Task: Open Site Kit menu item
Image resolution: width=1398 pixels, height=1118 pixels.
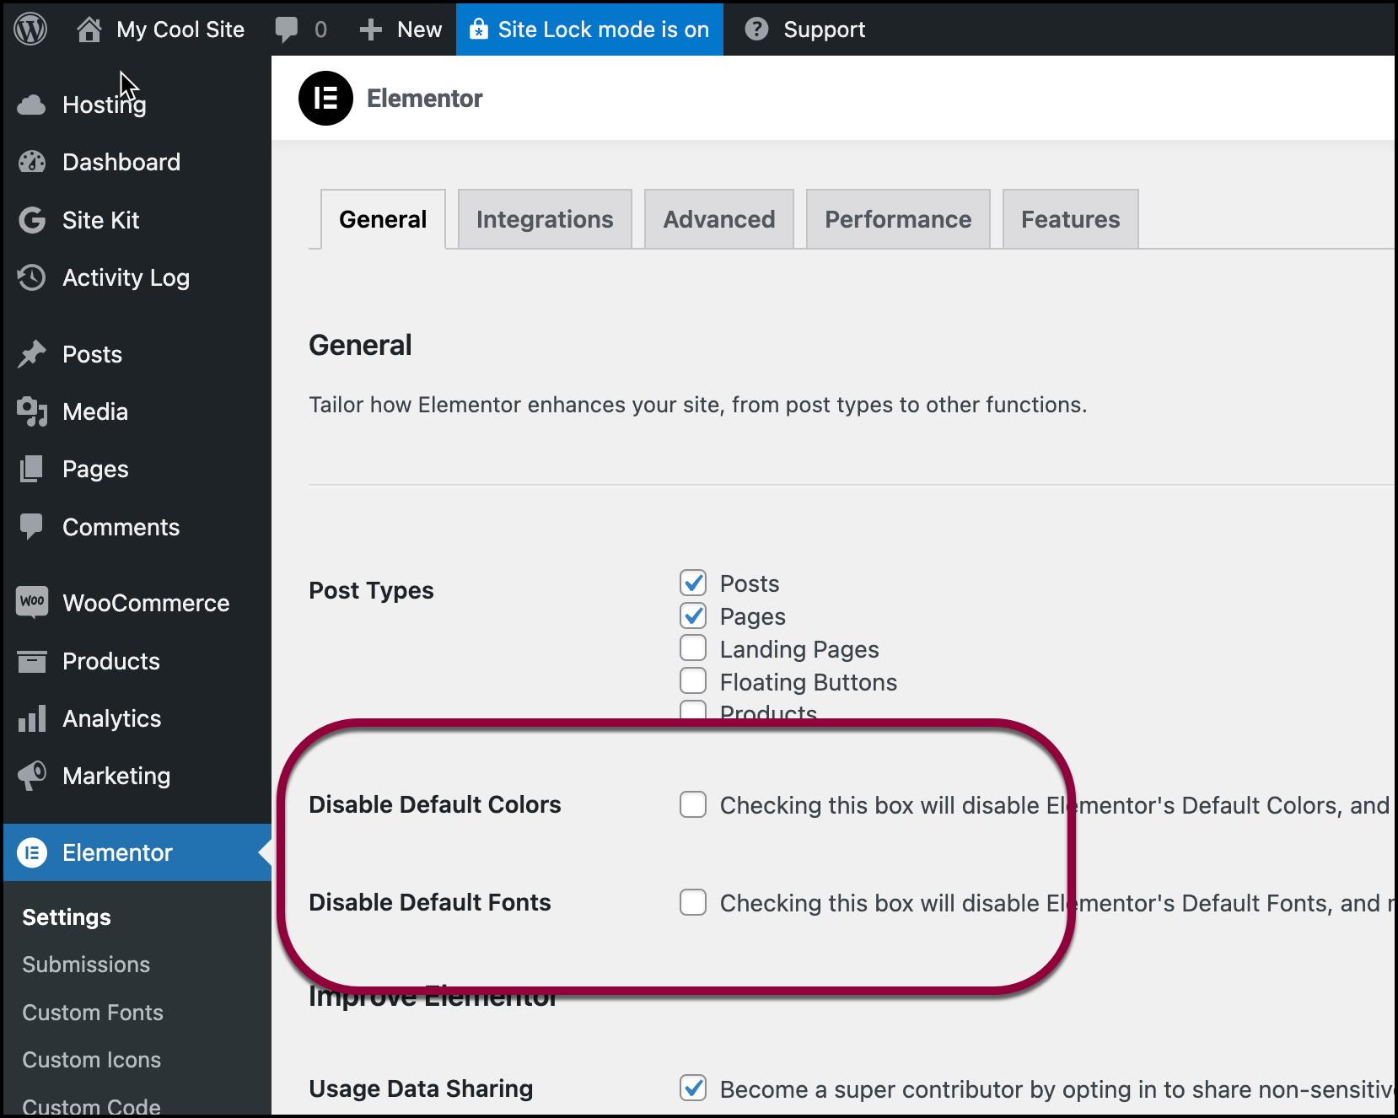Action: 101,220
